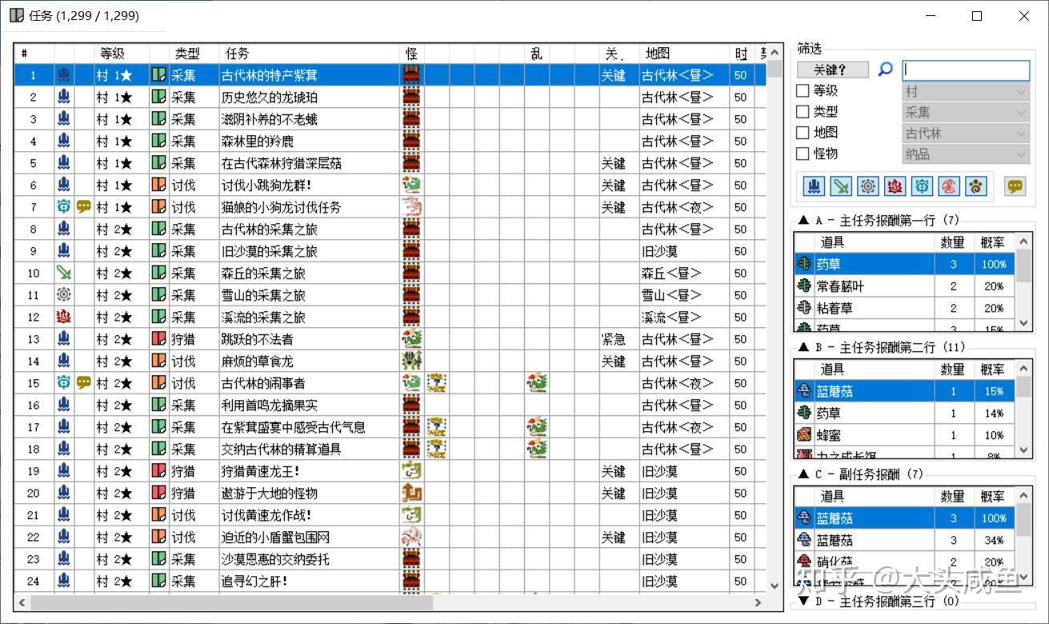Sort section A by 概率 column header

tap(993, 242)
